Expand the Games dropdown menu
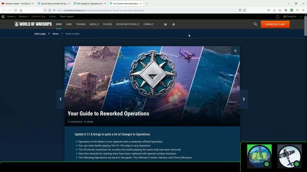 click(12, 17)
